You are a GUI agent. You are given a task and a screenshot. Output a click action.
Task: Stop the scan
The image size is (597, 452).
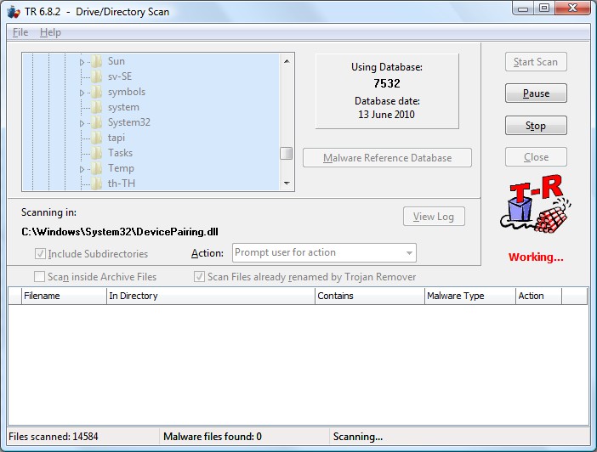536,126
